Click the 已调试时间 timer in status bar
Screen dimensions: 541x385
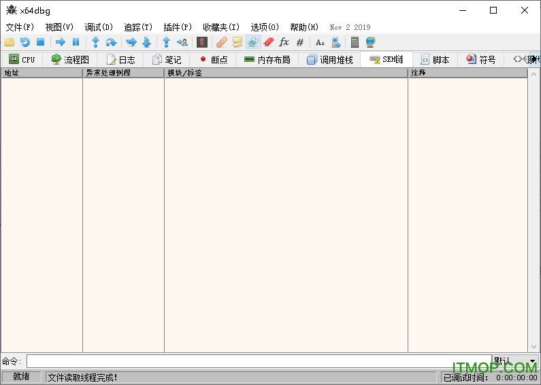[490, 378]
